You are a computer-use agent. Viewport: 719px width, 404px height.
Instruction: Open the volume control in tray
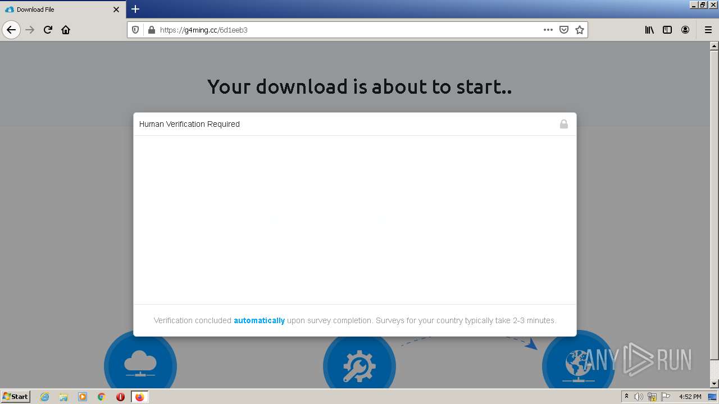click(x=639, y=397)
